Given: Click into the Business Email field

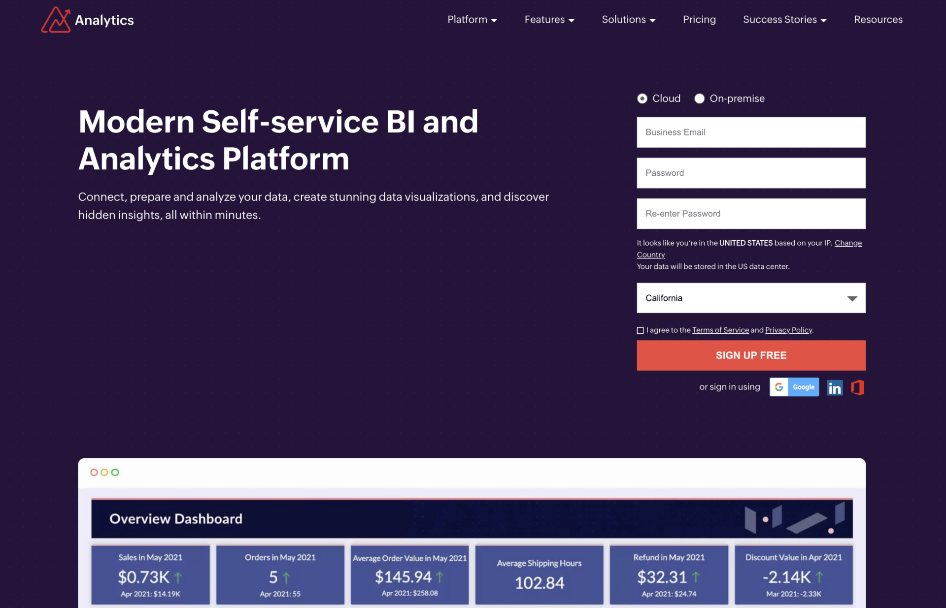Looking at the screenshot, I should (x=751, y=132).
